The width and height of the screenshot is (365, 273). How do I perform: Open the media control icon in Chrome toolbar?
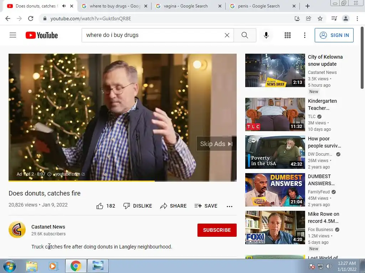click(334, 18)
